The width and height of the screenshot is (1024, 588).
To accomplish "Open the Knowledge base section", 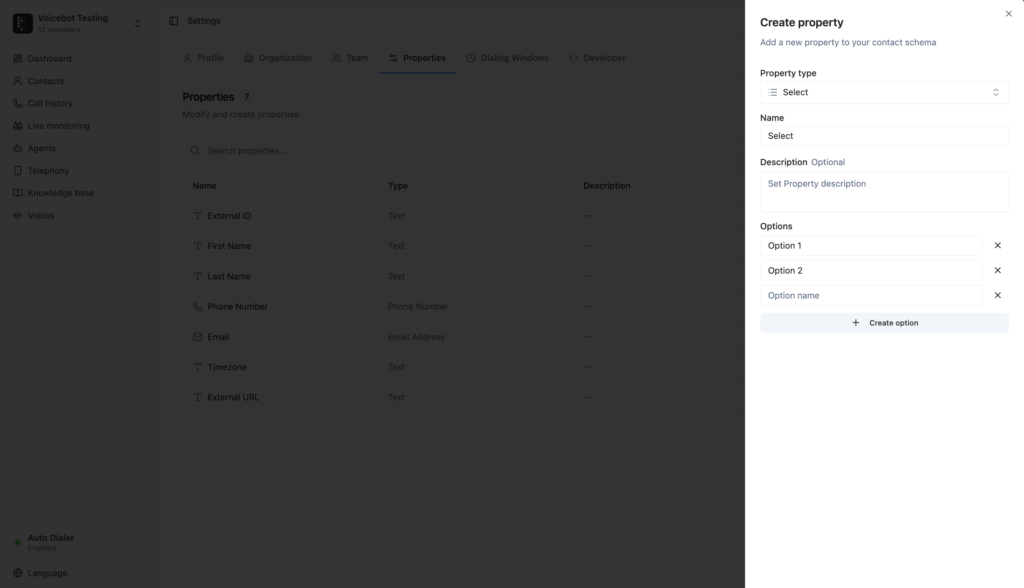I will [x=61, y=193].
